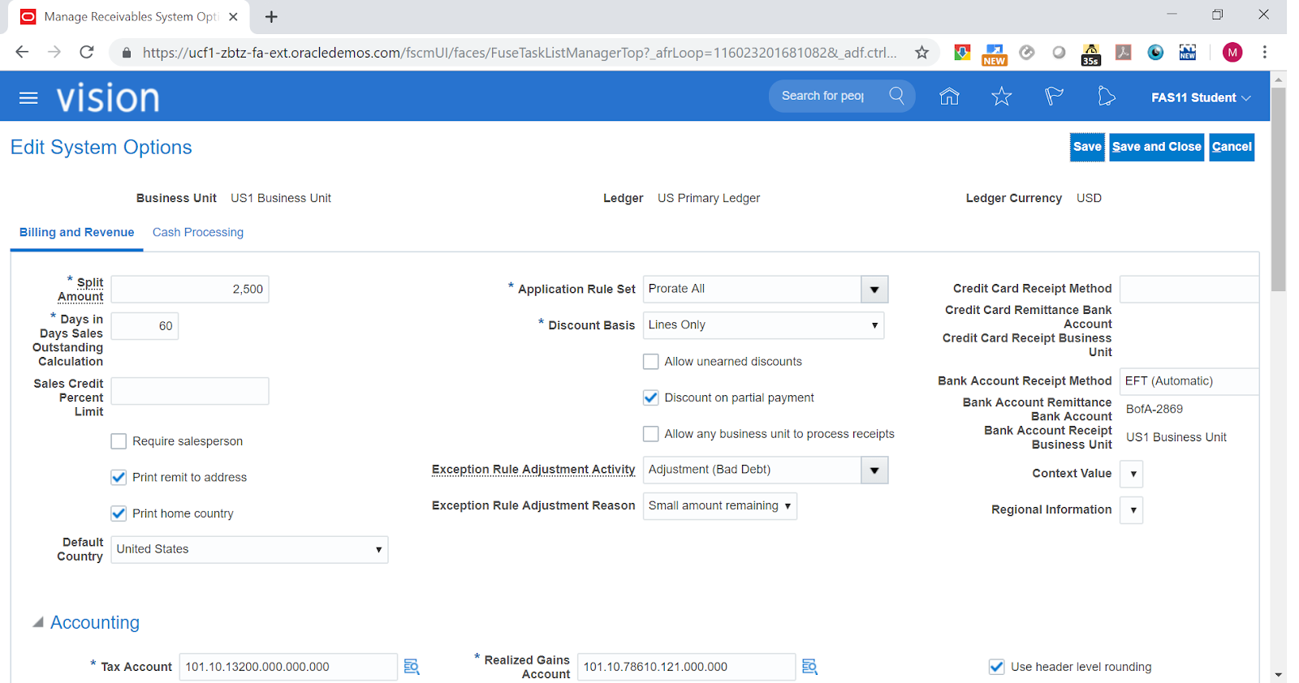Open Application Rule Set dropdown arrow
Screen dimensions: 1299x683
click(x=874, y=290)
